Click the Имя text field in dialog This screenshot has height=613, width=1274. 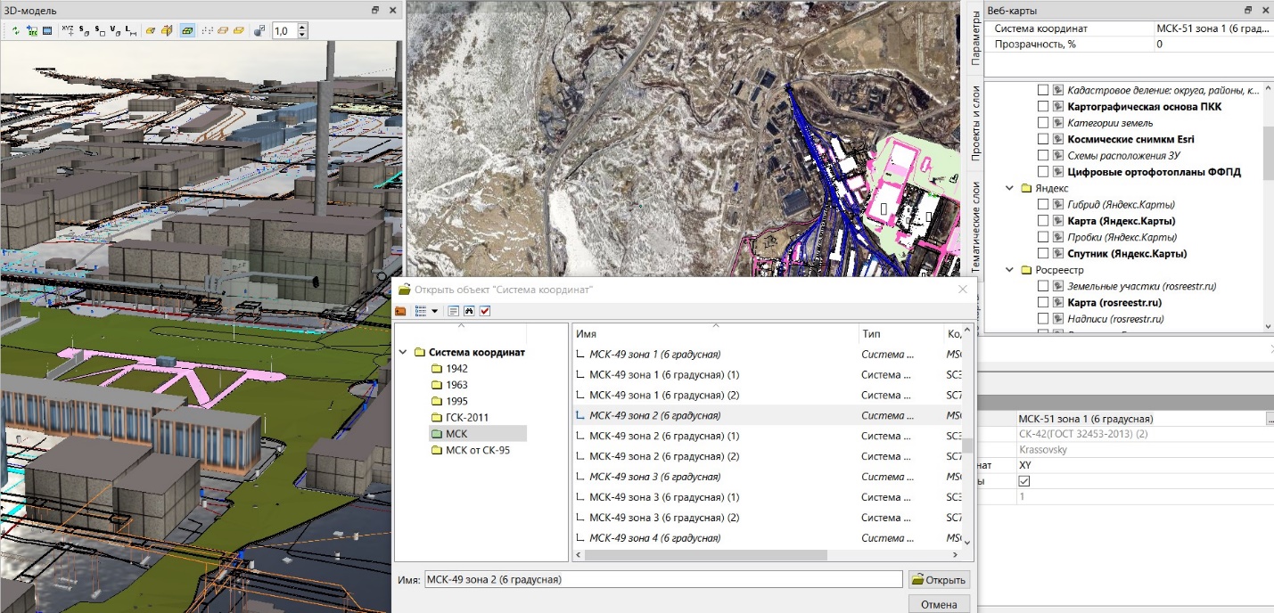(x=663, y=580)
